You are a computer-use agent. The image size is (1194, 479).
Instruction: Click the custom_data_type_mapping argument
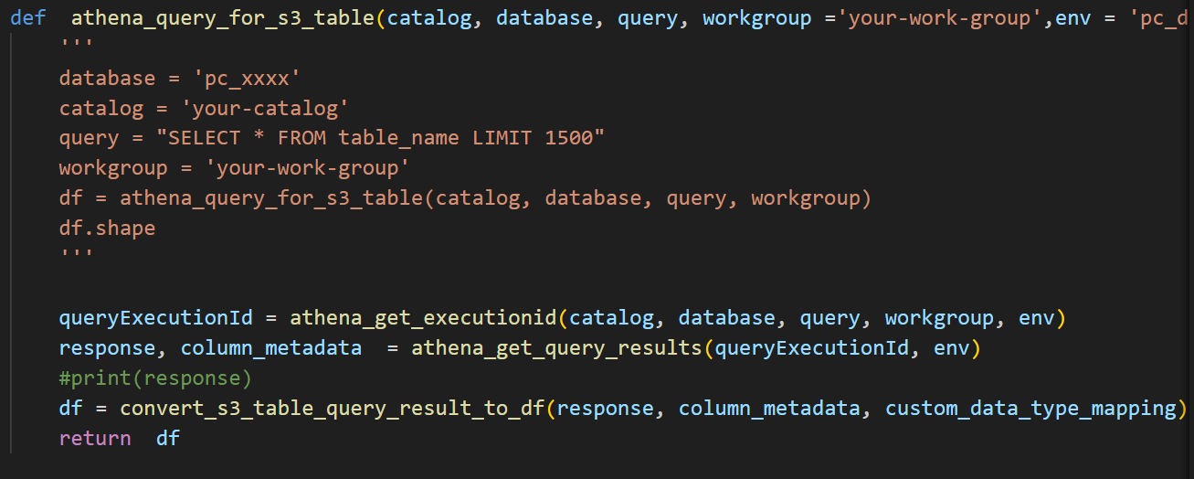tap(1030, 409)
